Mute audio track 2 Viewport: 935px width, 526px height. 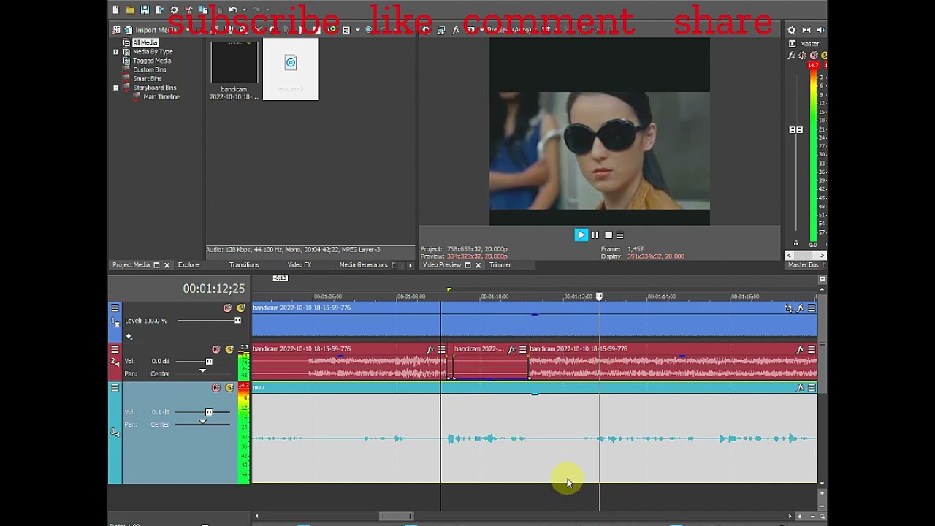click(x=215, y=349)
